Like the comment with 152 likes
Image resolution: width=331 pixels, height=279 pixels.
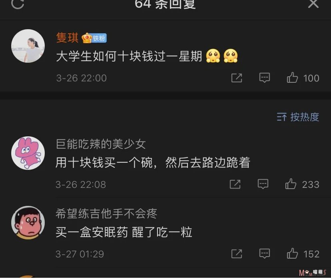coord(292,253)
